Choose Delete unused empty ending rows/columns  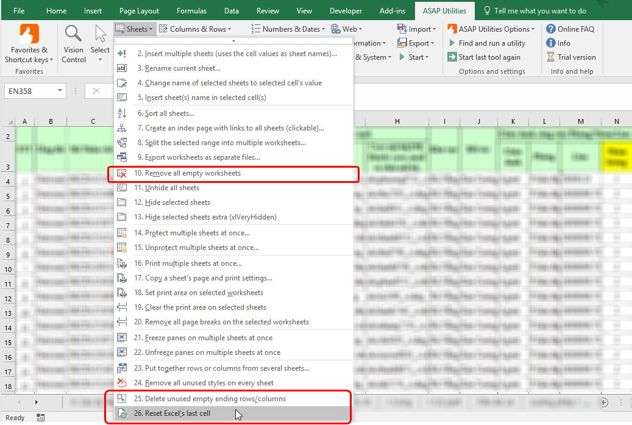click(233, 399)
